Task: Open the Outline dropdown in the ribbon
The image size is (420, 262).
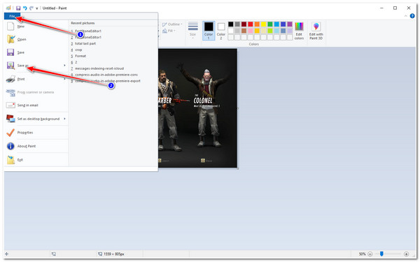Action: pyautogui.click(x=172, y=24)
